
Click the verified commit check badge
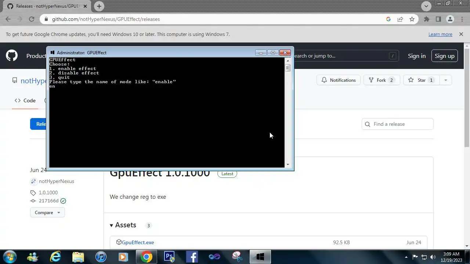(x=63, y=201)
